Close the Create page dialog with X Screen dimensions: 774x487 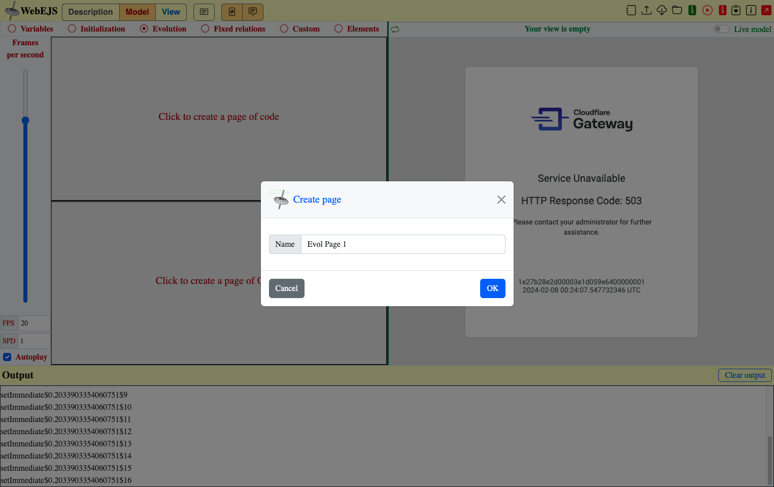coord(501,200)
